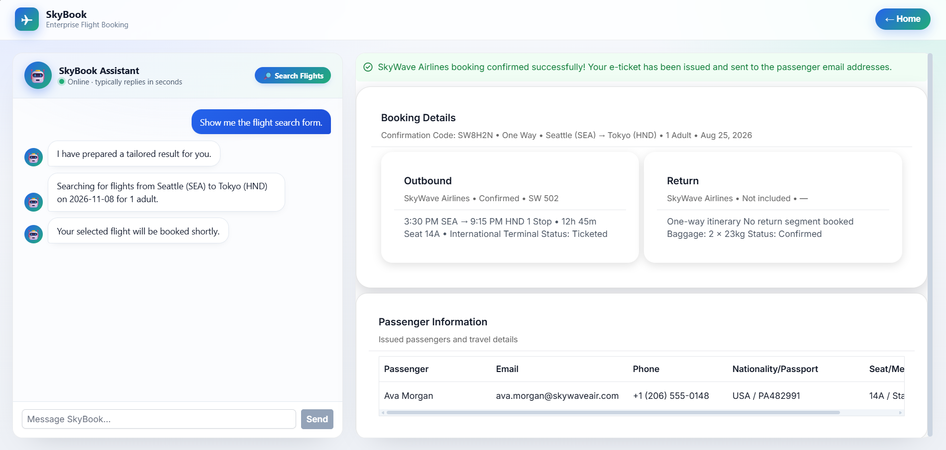The image size is (946, 450).
Task: Click the USA / PA482991 passport cell
Action: click(x=766, y=396)
